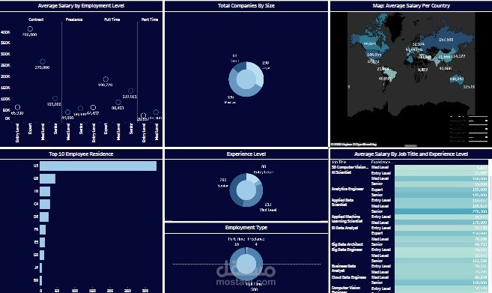Select the Full Time Expert 190,778 data point
492x293 pixels.
click(x=106, y=79)
